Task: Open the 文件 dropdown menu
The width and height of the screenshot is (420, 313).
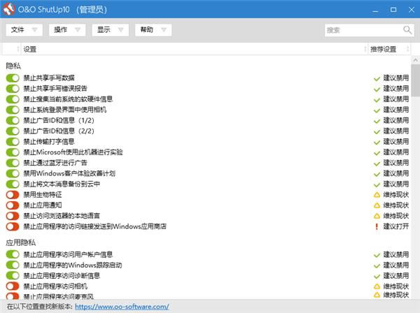Action: pos(24,29)
